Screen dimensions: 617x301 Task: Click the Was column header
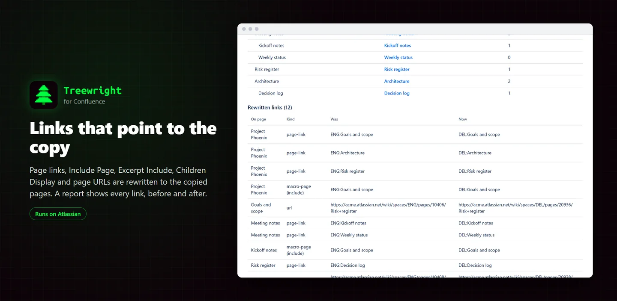tap(334, 119)
